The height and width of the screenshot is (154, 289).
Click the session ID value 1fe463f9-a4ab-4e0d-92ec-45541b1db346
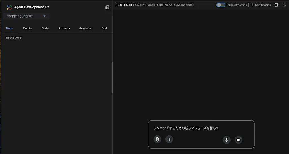tap(163, 5)
